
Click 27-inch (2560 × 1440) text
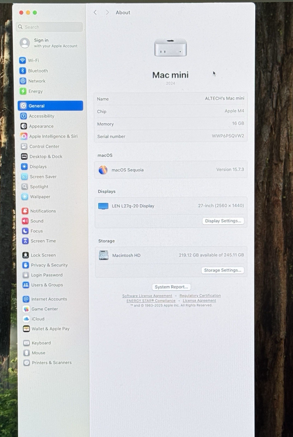pyautogui.click(x=221, y=205)
